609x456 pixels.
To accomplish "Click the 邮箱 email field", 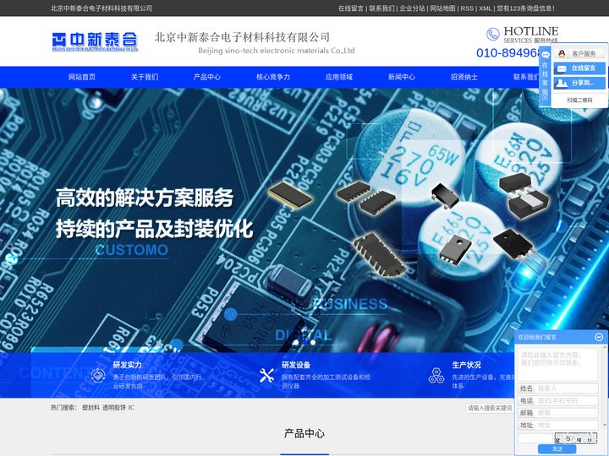I will point(557,413).
